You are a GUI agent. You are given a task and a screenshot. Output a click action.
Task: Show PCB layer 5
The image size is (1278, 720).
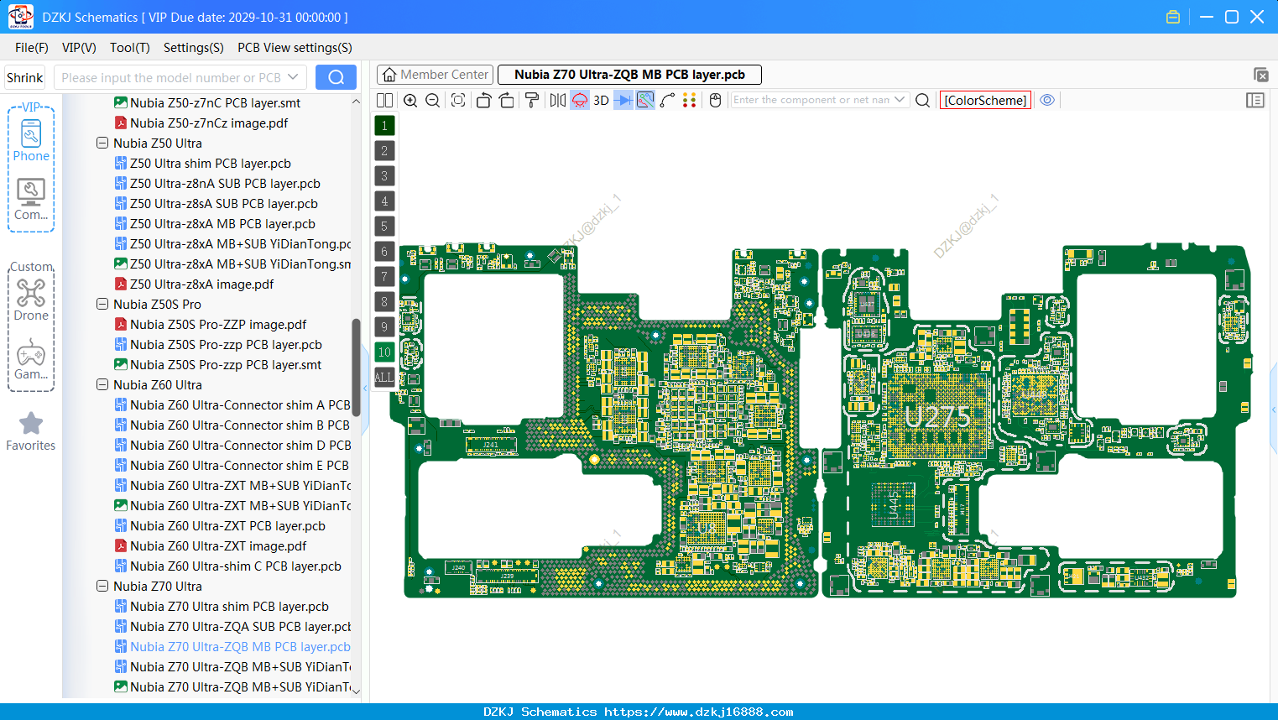(384, 227)
